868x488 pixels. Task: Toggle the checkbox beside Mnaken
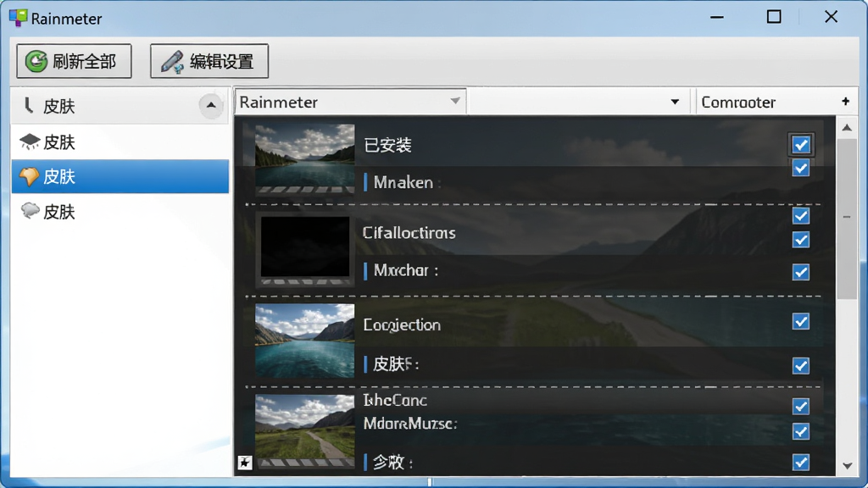coord(800,169)
